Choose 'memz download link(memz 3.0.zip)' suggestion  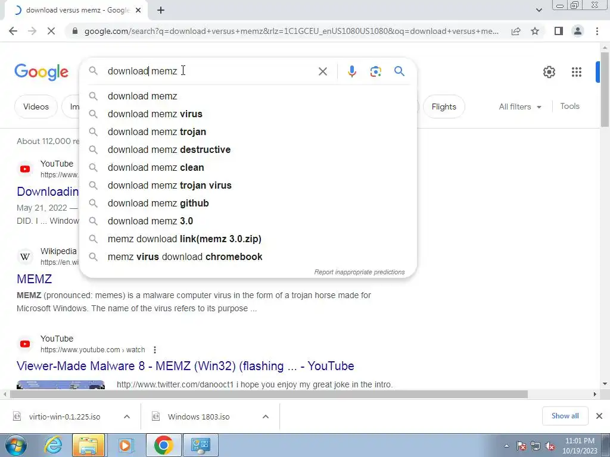(x=248, y=239)
